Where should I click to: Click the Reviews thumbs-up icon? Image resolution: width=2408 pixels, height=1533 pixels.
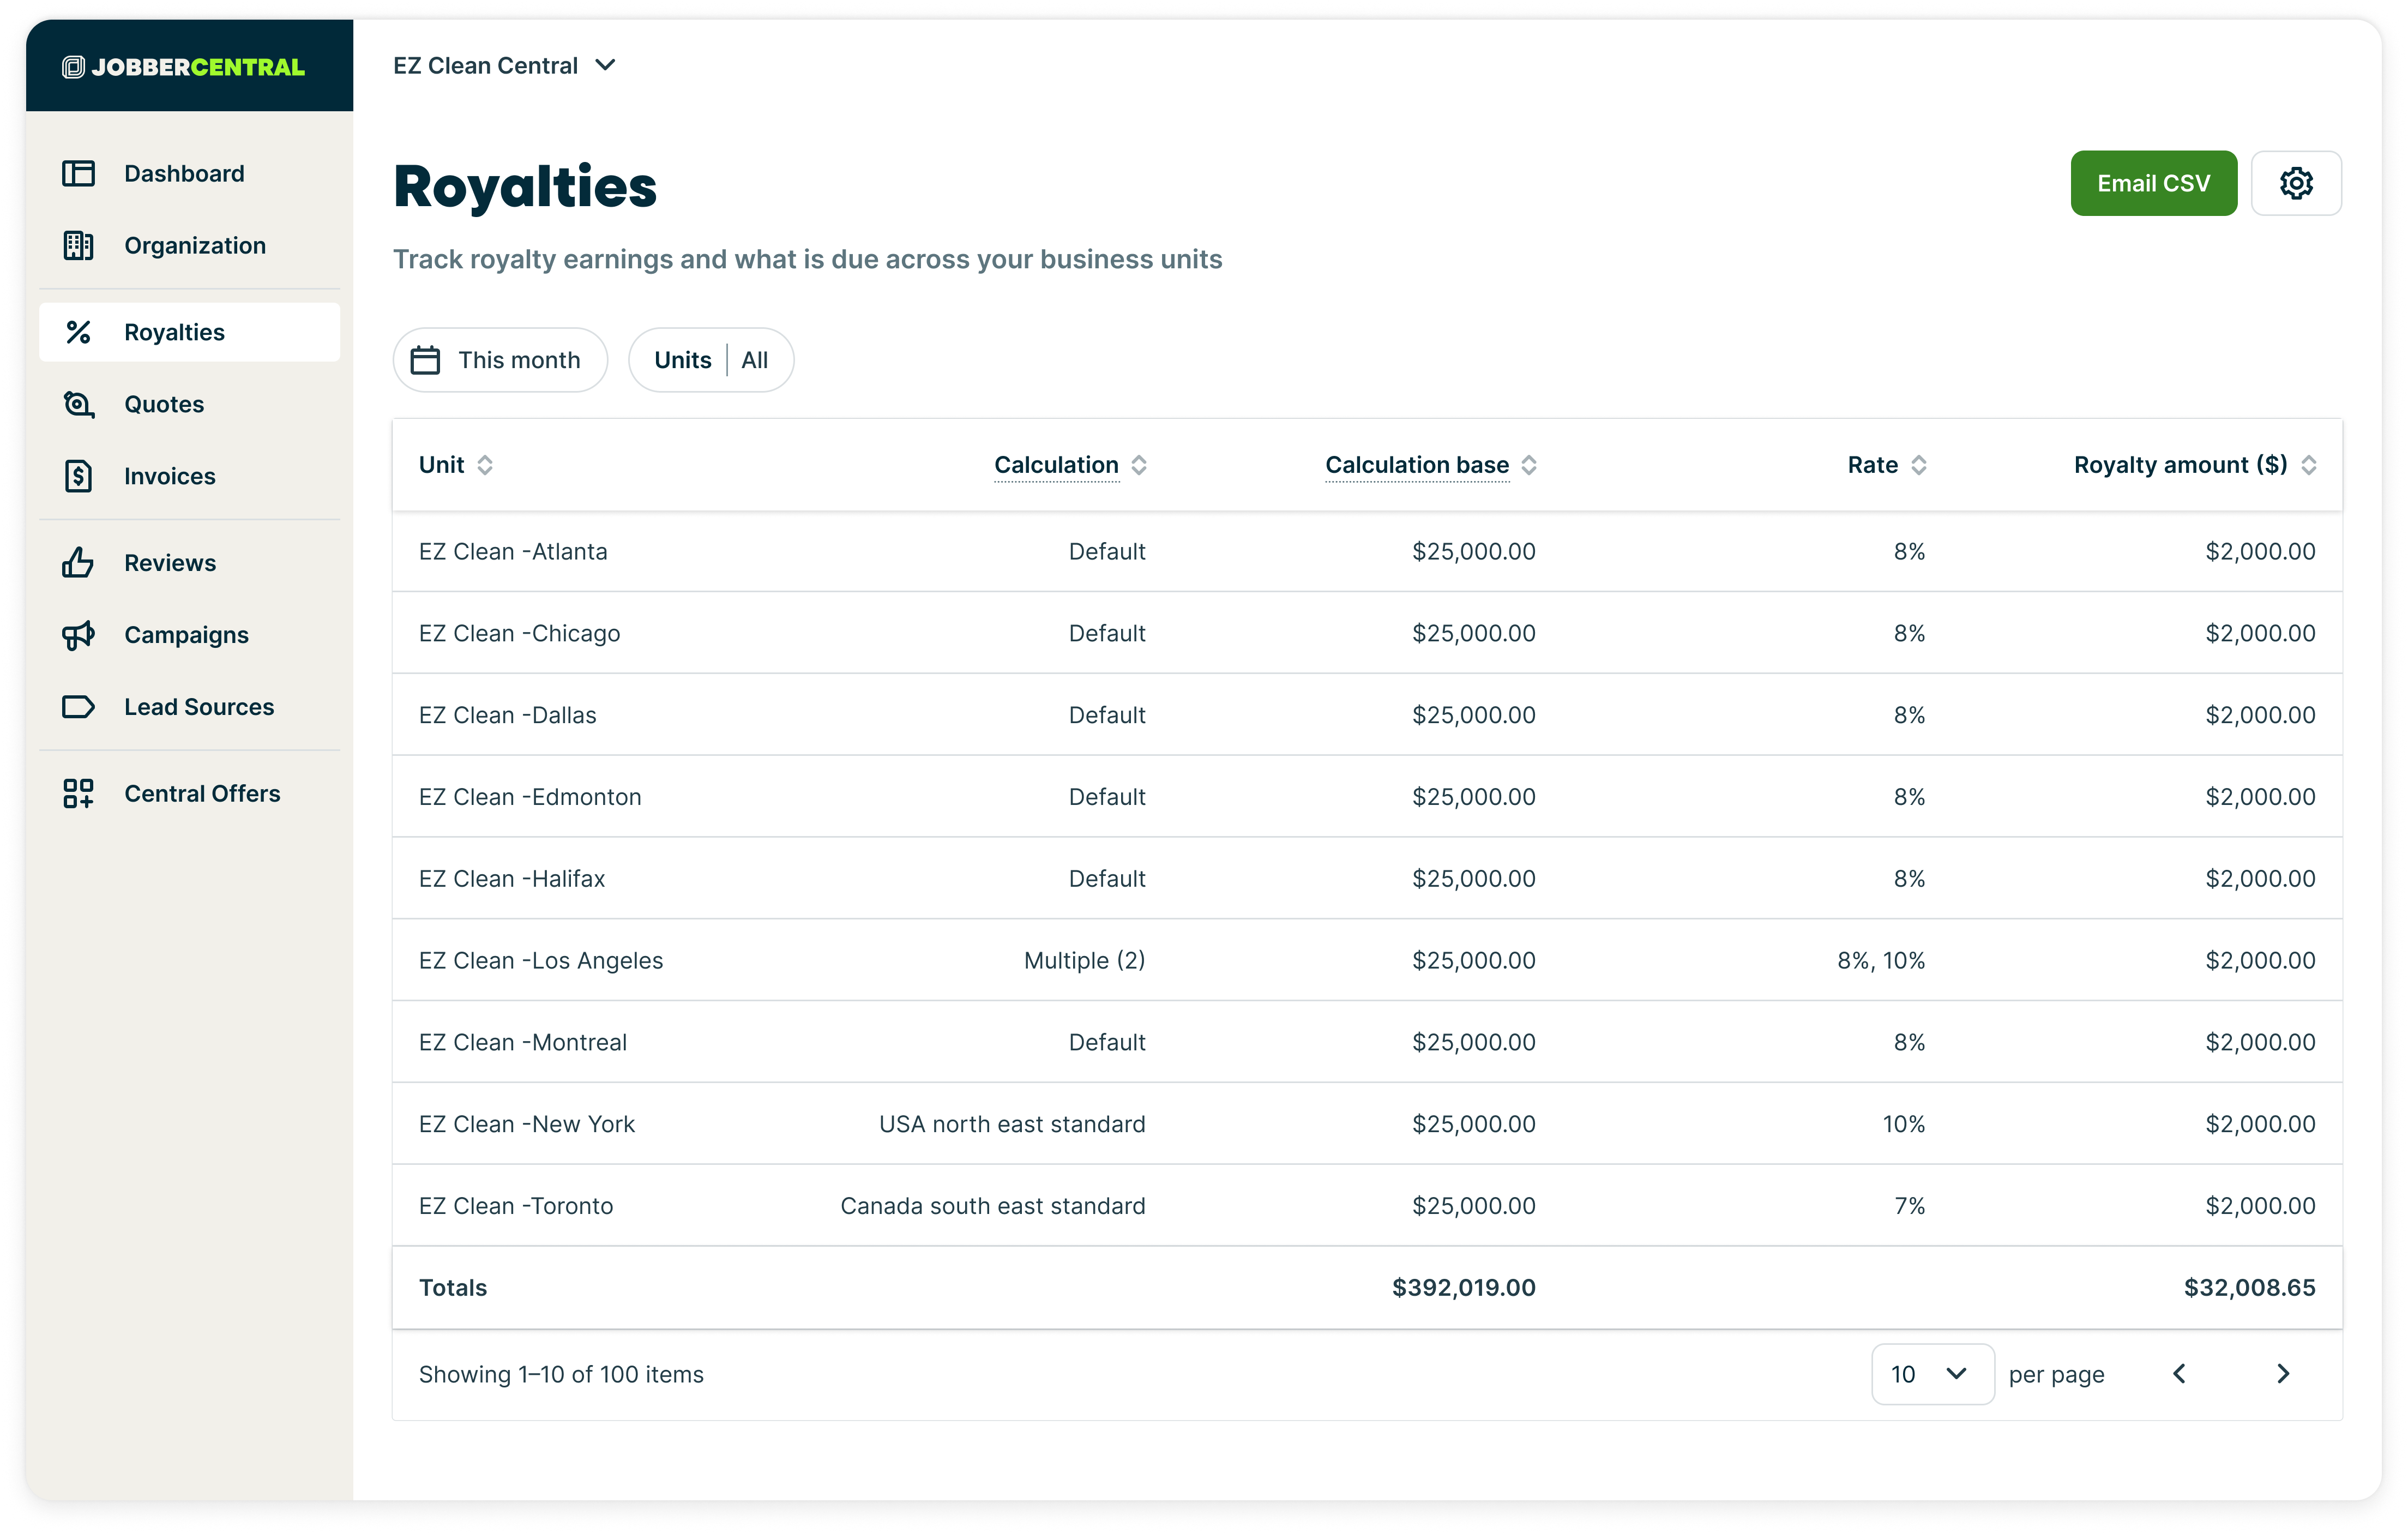pos(78,563)
